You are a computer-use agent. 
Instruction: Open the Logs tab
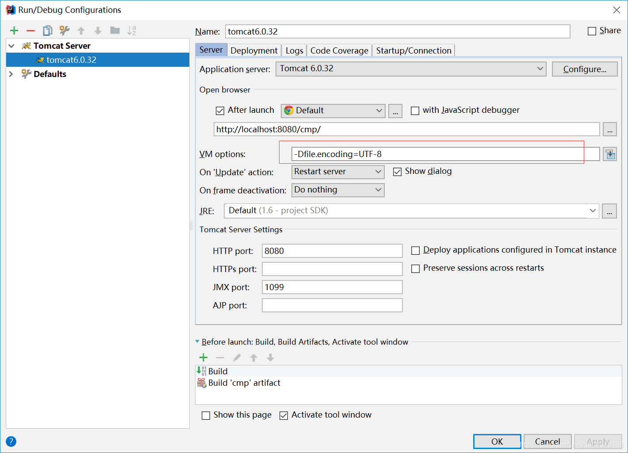pyautogui.click(x=294, y=50)
